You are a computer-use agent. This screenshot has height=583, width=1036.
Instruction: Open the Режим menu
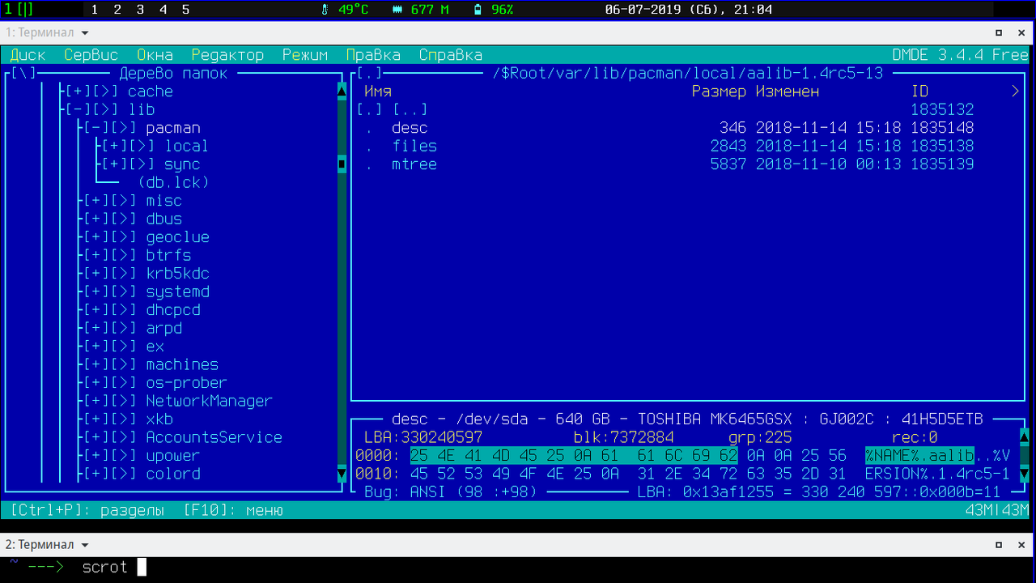[305, 55]
